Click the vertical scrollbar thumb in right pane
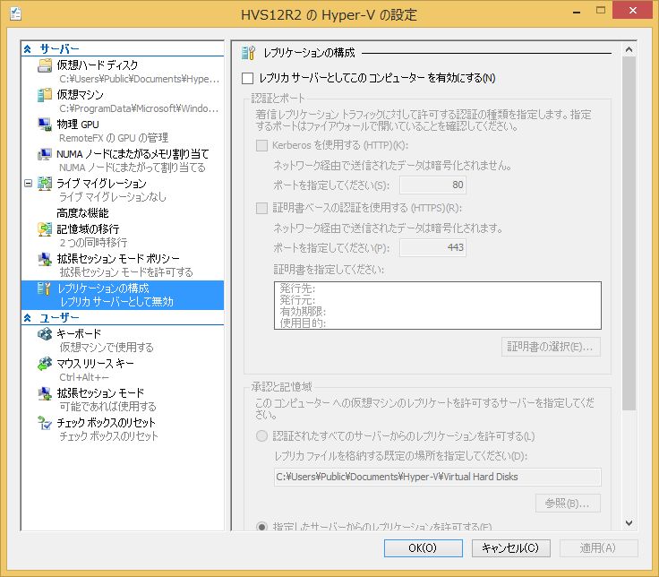This screenshot has height=577, width=659. point(629,234)
